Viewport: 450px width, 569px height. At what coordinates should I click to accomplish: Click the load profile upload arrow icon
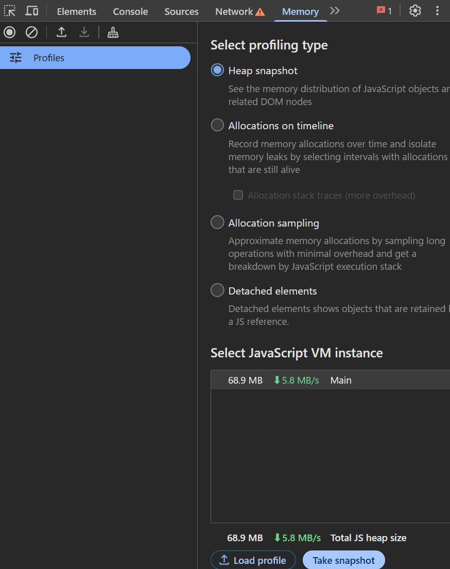click(x=62, y=32)
